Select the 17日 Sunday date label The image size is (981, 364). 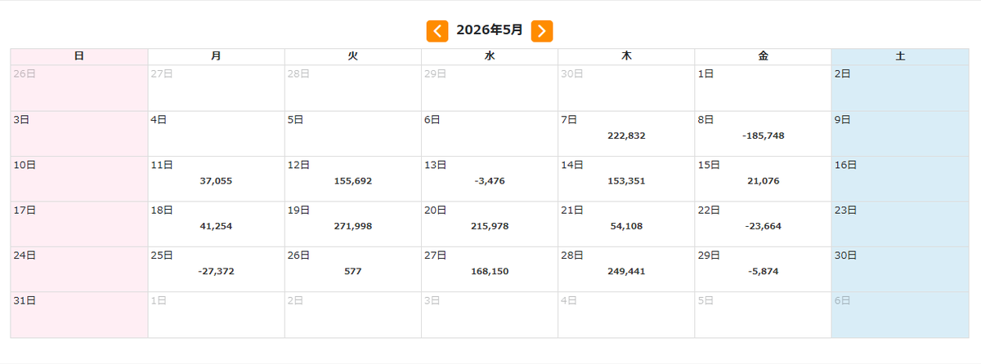pos(25,210)
